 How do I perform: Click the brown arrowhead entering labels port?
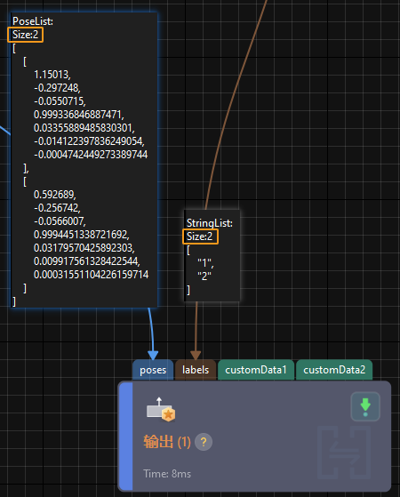click(196, 355)
